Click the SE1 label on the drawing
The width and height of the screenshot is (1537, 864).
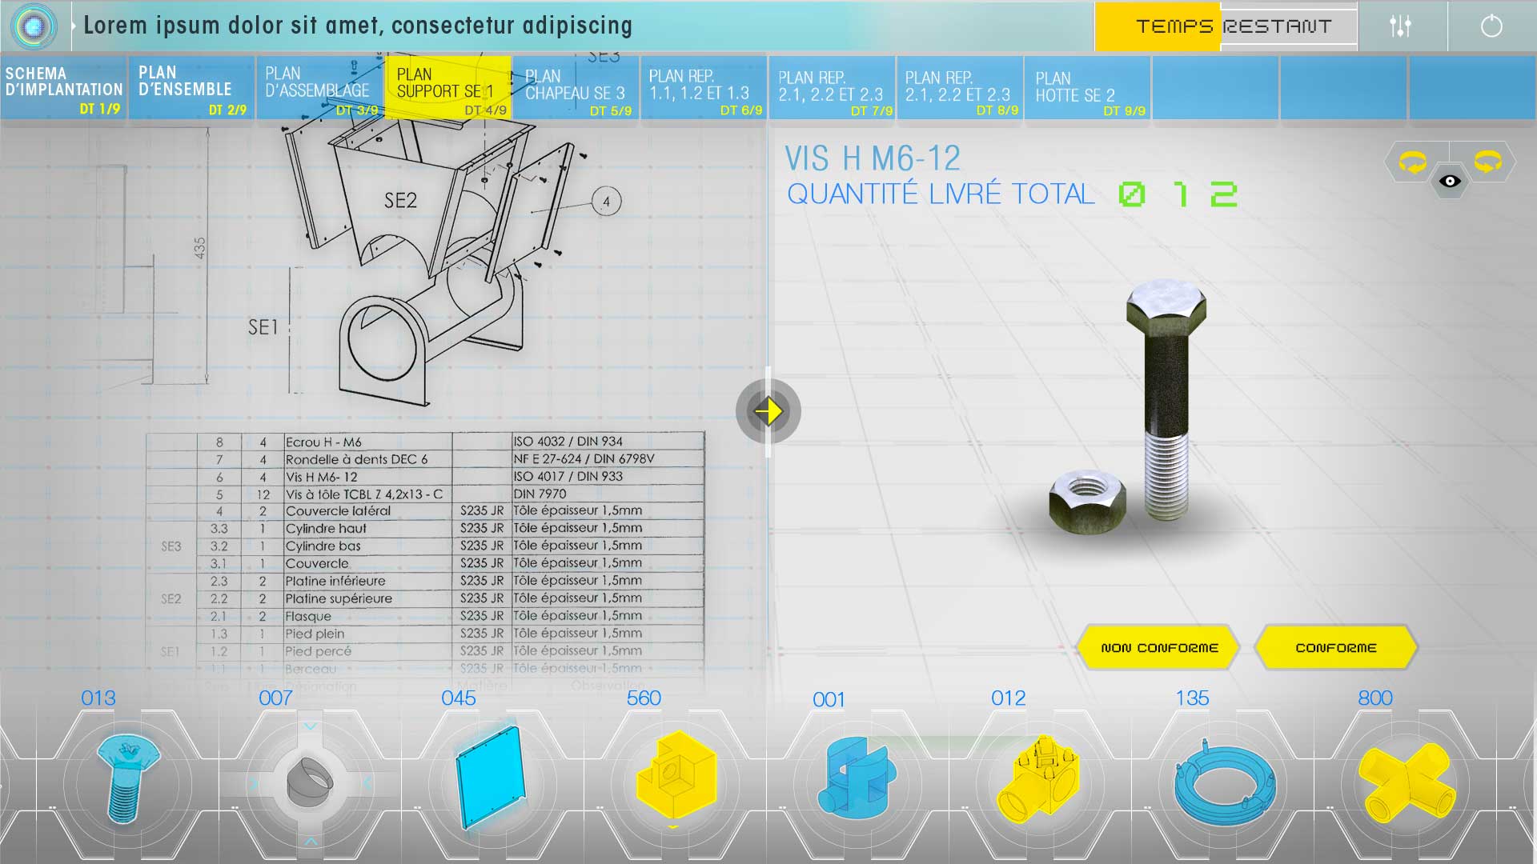tap(263, 327)
